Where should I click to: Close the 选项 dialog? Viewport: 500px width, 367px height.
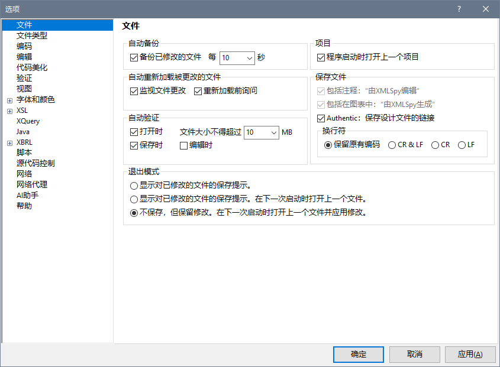pyautogui.click(x=486, y=9)
